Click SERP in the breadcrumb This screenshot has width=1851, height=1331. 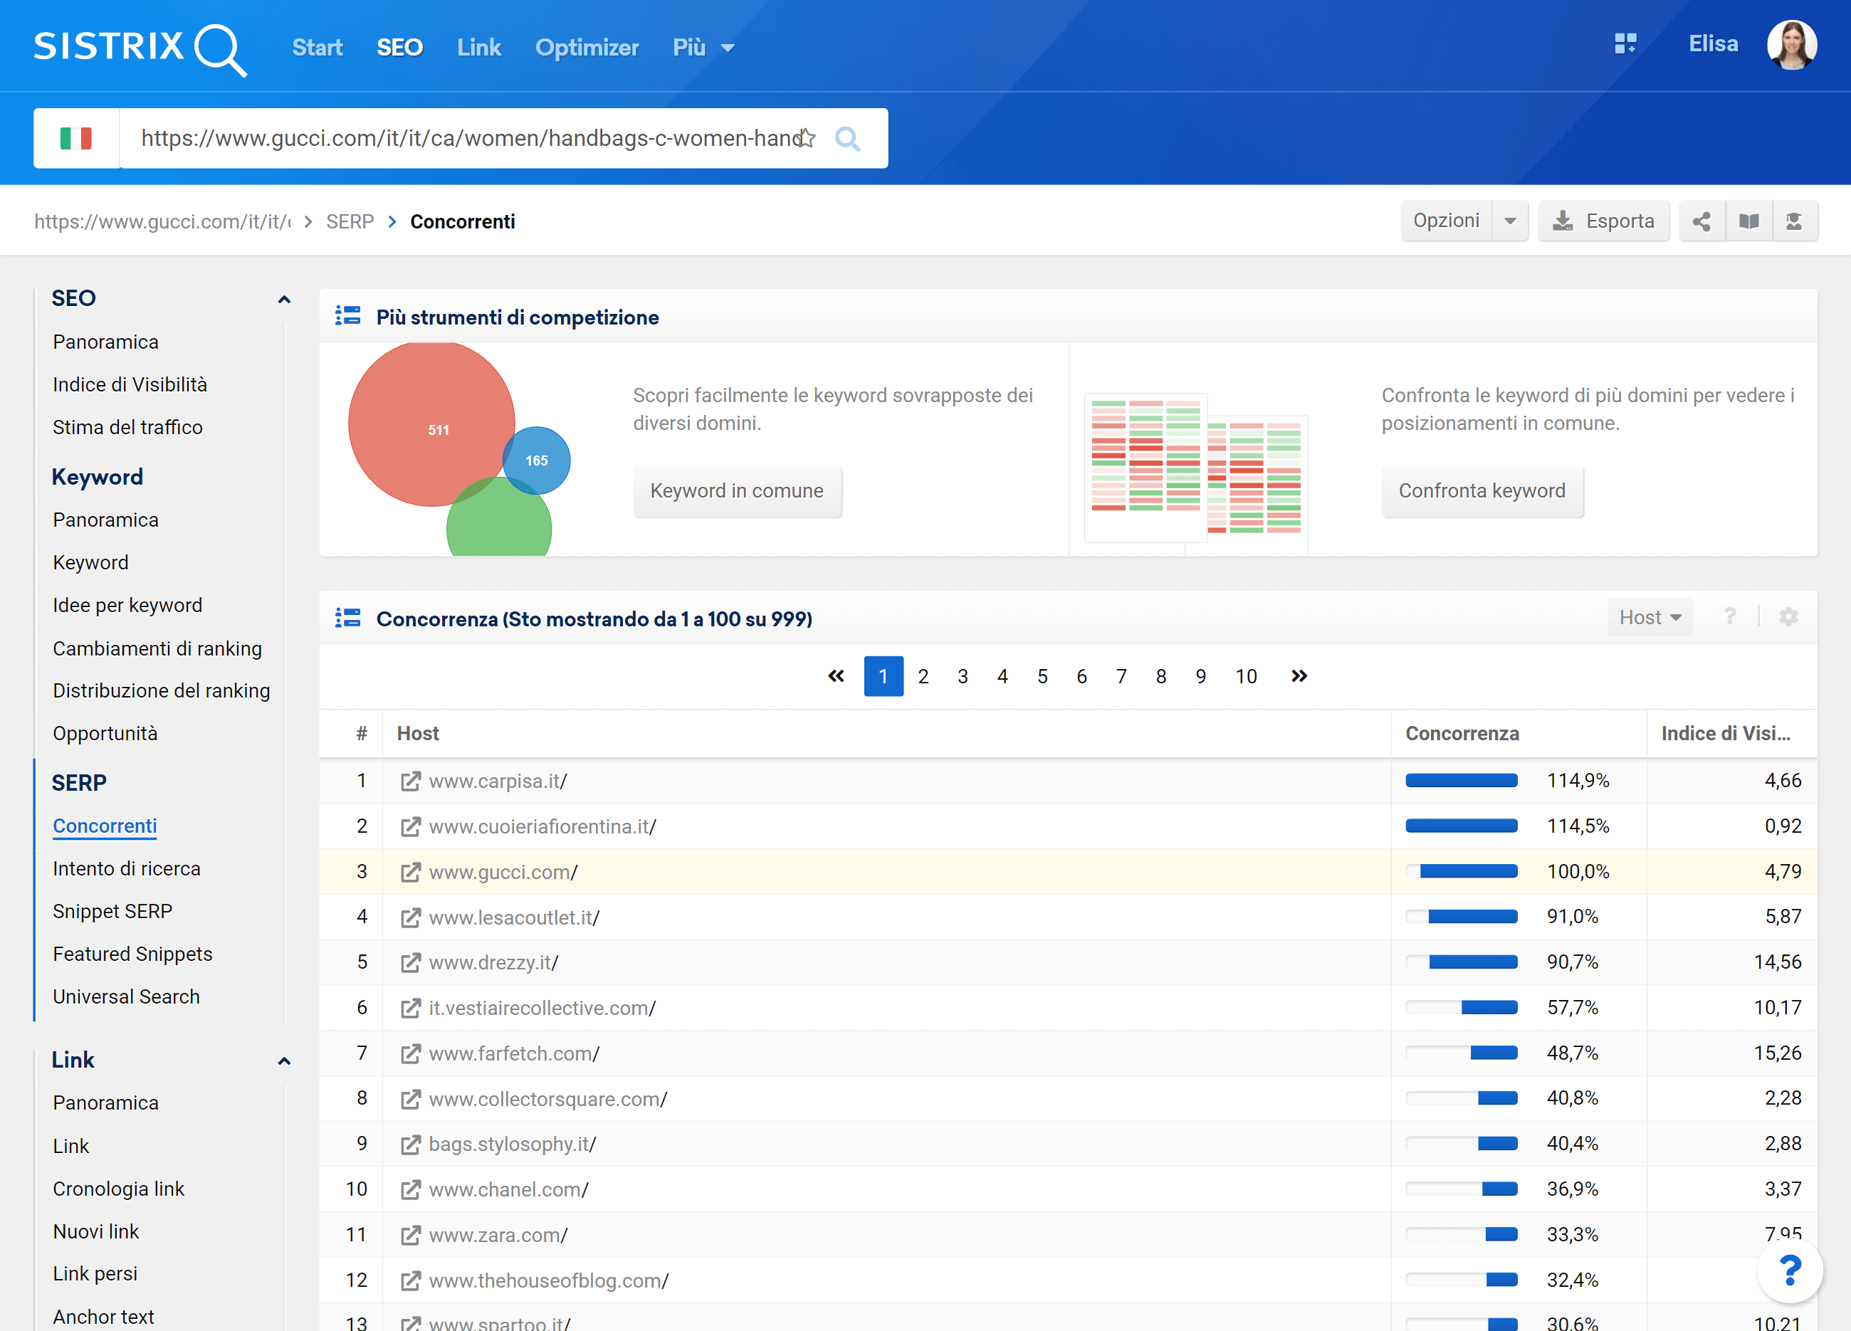(350, 221)
